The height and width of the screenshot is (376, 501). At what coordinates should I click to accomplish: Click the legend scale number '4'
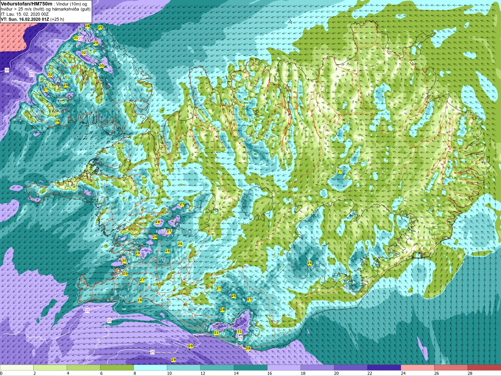[68, 373]
